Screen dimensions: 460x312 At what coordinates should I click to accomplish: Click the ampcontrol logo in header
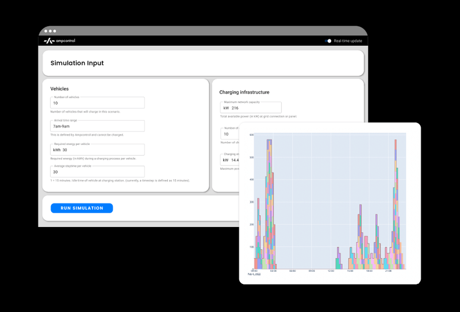pyautogui.click(x=60, y=41)
